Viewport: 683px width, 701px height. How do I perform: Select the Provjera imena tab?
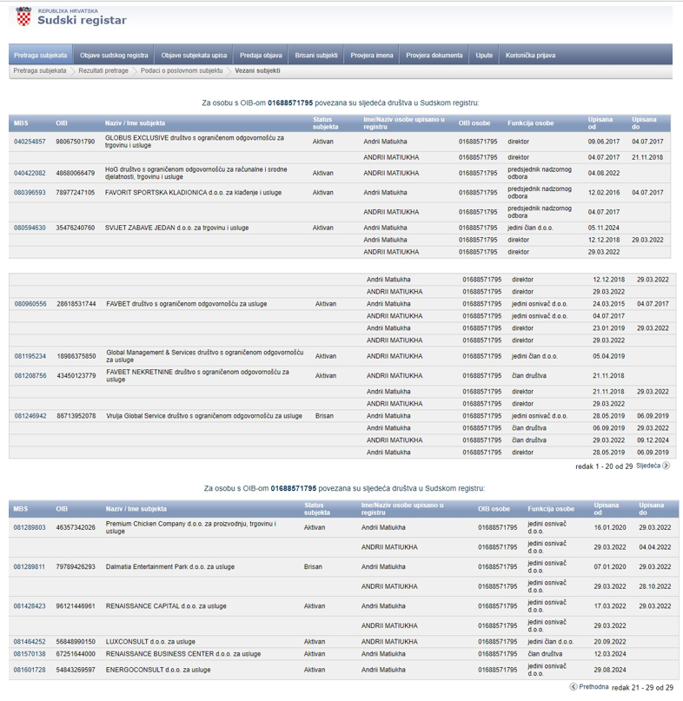click(x=372, y=55)
